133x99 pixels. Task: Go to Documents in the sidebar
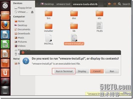tap(22, 29)
